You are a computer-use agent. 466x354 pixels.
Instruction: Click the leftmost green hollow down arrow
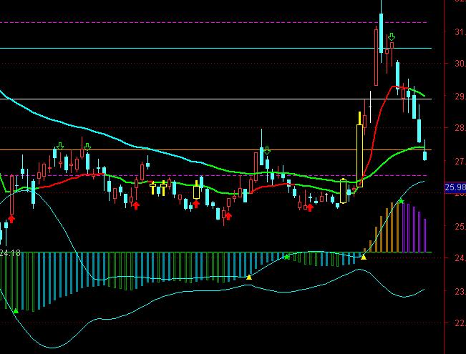coord(59,147)
